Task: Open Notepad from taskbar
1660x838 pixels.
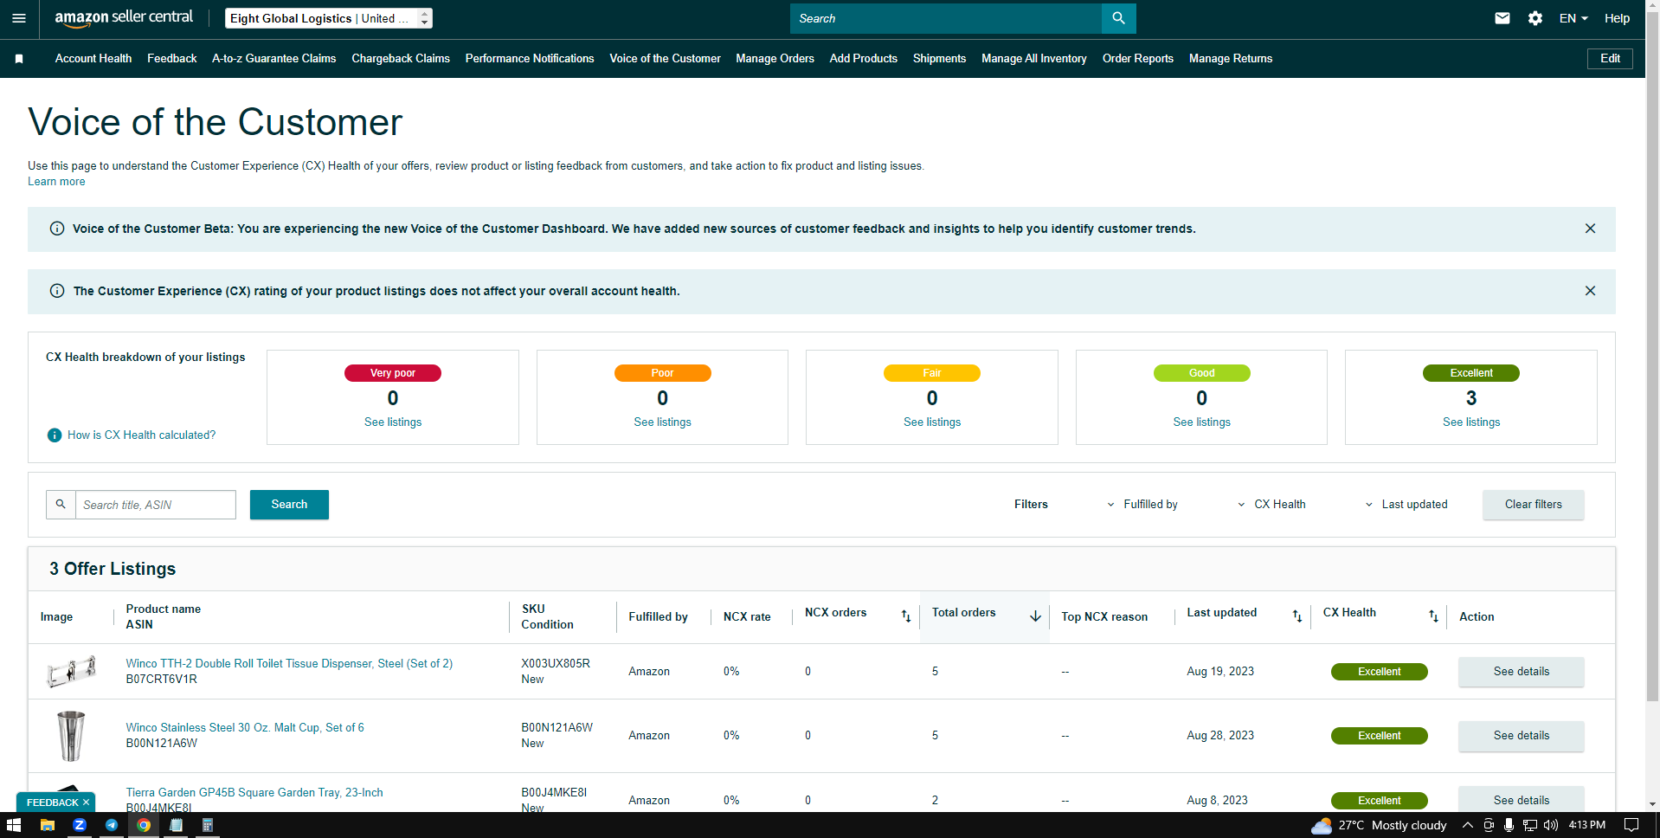Action: click(176, 825)
